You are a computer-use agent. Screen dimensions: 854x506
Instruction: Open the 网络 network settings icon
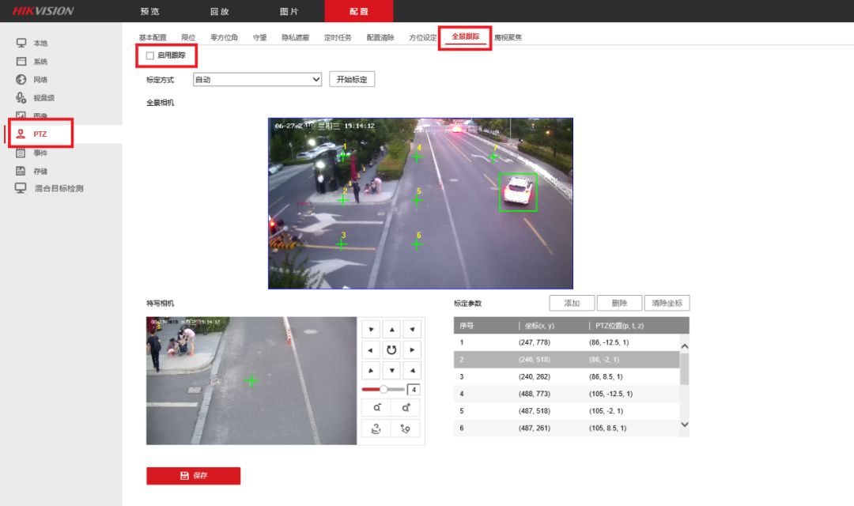coord(21,80)
